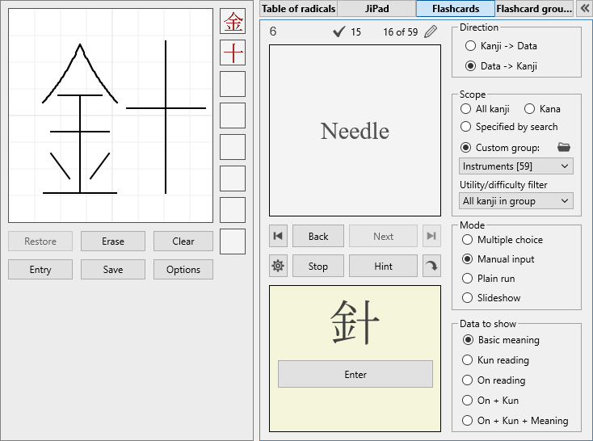
Task: Open the Table of radicals tab
Action: click(x=298, y=8)
